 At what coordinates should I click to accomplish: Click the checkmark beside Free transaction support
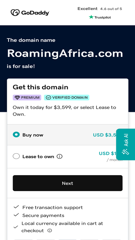tap(16, 207)
